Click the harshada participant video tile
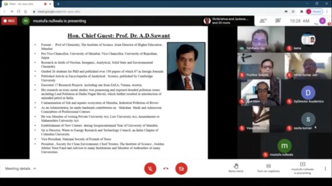The width and height of the screenshot is (332, 186). [261, 39]
